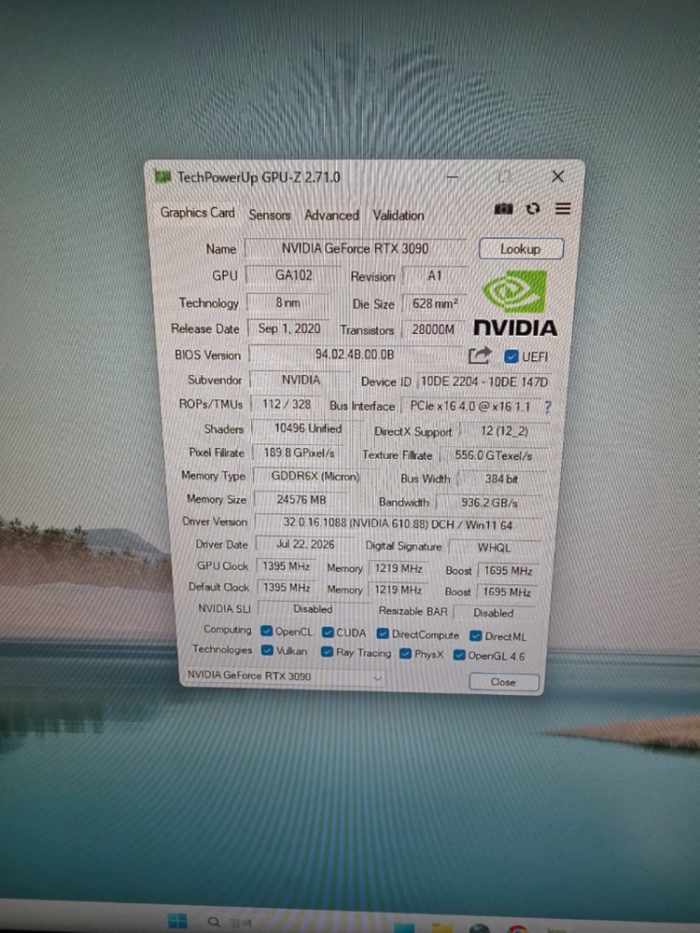Click the NVIDIA SLI value Disabled
This screenshot has height=933, width=700.
click(313, 608)
